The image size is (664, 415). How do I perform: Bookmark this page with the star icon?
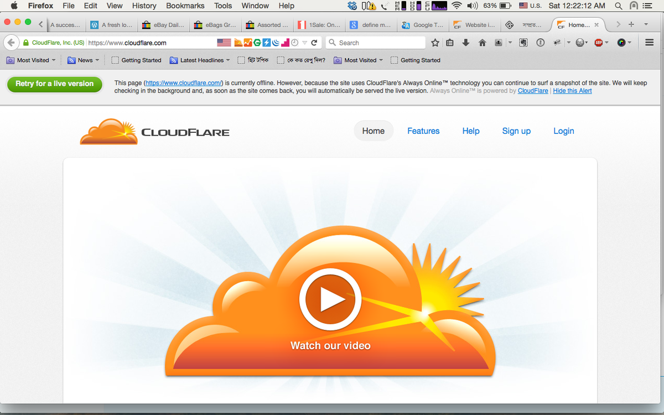point(435,43)
